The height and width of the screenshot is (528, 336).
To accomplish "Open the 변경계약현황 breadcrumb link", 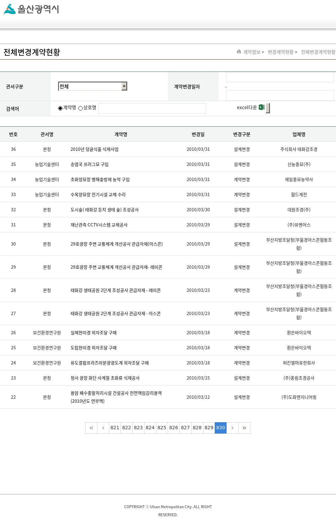I will [281, 52].
